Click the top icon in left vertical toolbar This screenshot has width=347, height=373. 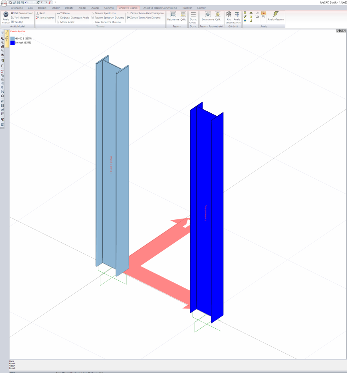click(2, 33)
